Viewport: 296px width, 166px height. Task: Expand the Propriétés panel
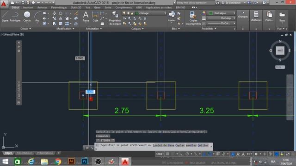pyautogui.click(x=209, y=29)
